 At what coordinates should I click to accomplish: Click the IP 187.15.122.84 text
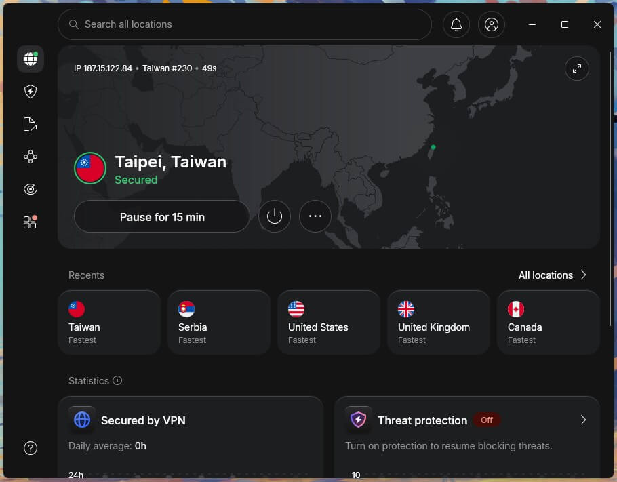(x=103, y=68)
